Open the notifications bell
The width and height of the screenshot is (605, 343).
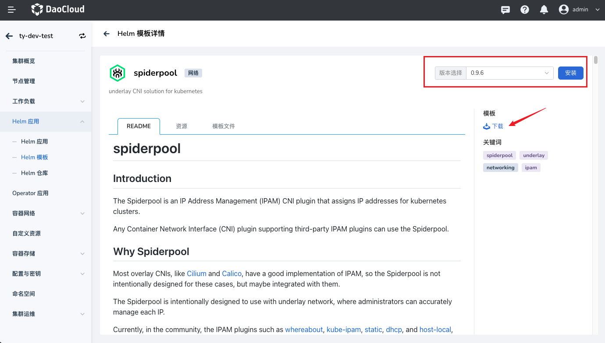544,10
